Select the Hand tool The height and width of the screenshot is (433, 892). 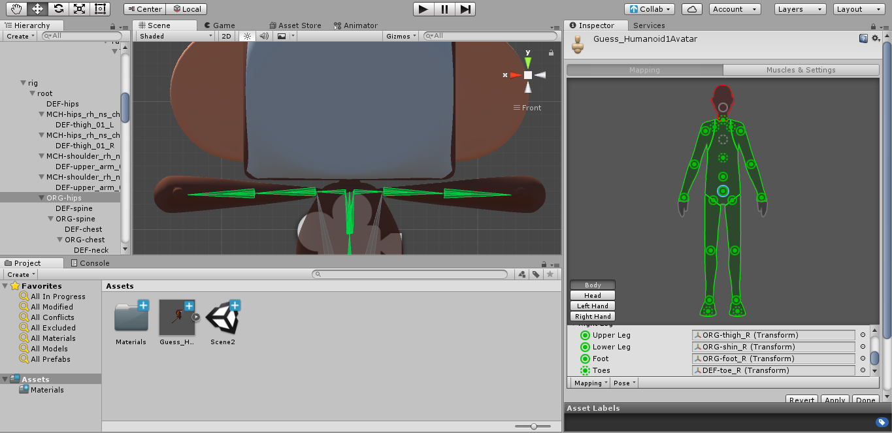tap(16, 8)
